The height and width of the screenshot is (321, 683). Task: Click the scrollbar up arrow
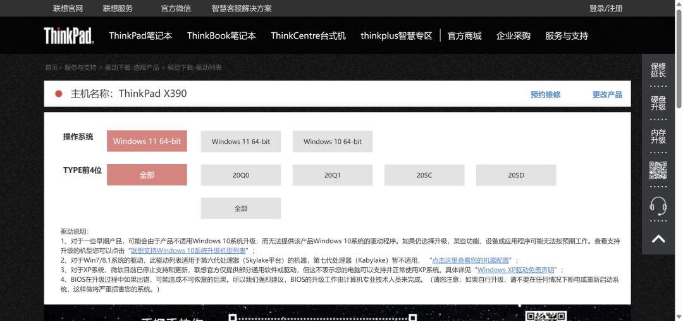tap(679, 4)
